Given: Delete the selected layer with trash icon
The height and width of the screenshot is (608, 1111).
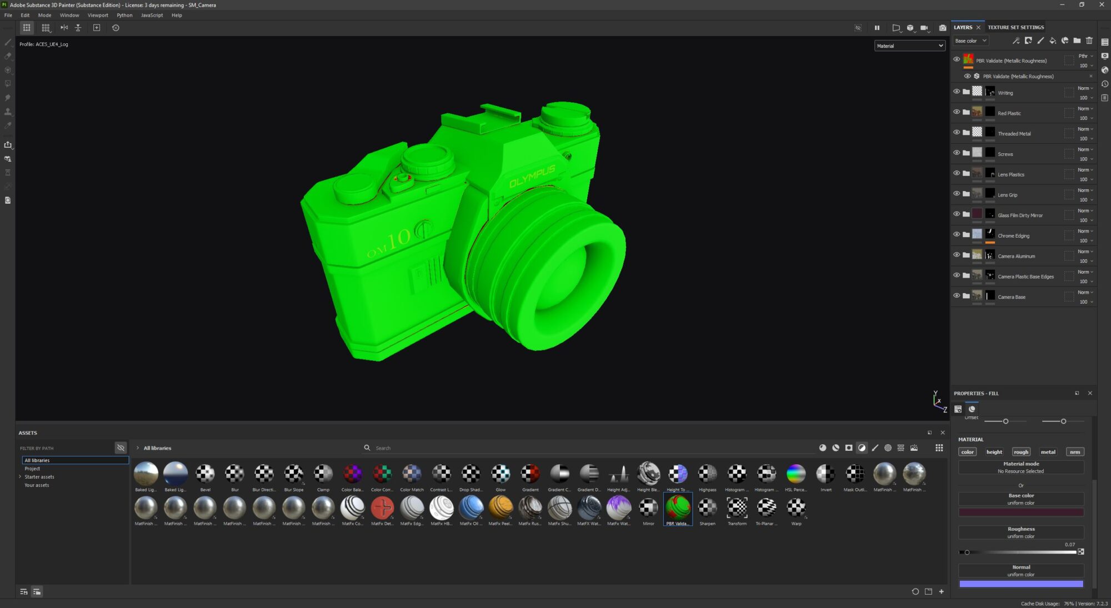Looking at the screenshot, I should 1089,41.
